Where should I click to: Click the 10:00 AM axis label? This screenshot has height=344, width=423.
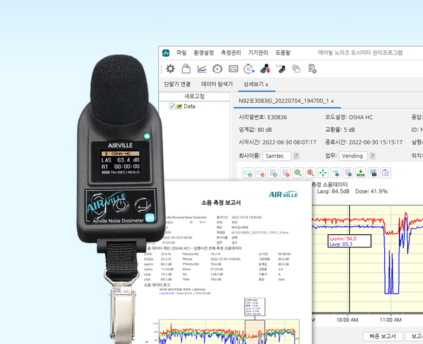(347, 320)
